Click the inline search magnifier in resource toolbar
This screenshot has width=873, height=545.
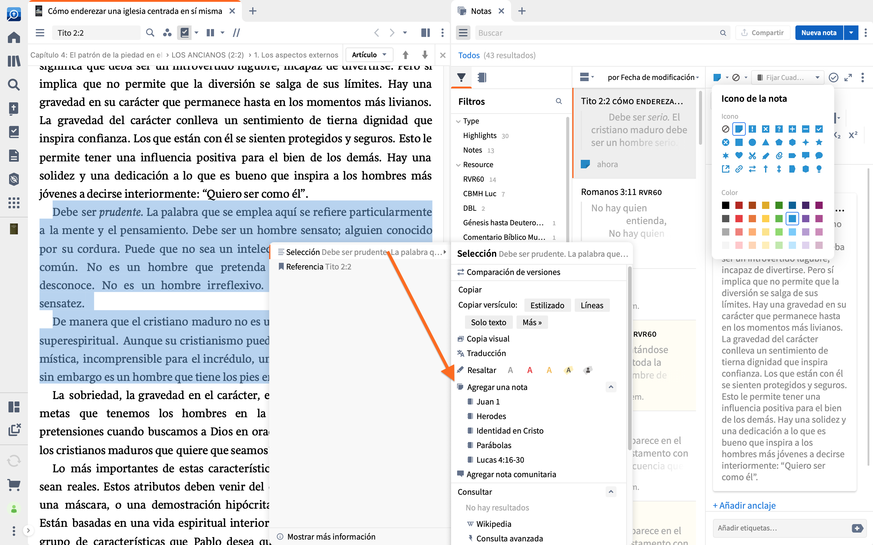[x=150, y=33]
